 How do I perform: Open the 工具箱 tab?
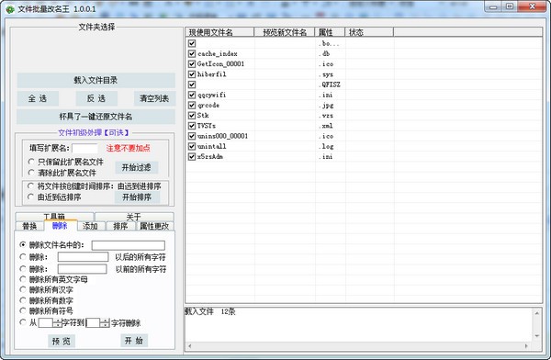point(54,217)
